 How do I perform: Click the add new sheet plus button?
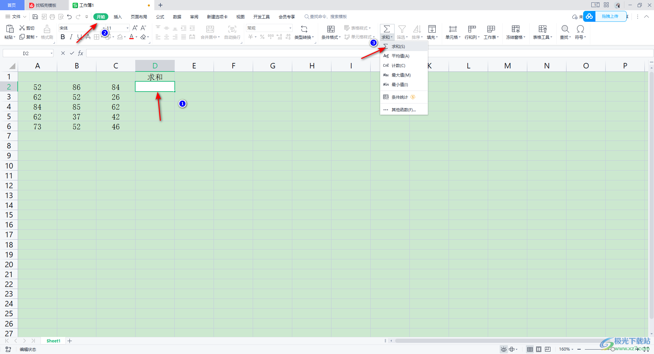coord(69,341)
